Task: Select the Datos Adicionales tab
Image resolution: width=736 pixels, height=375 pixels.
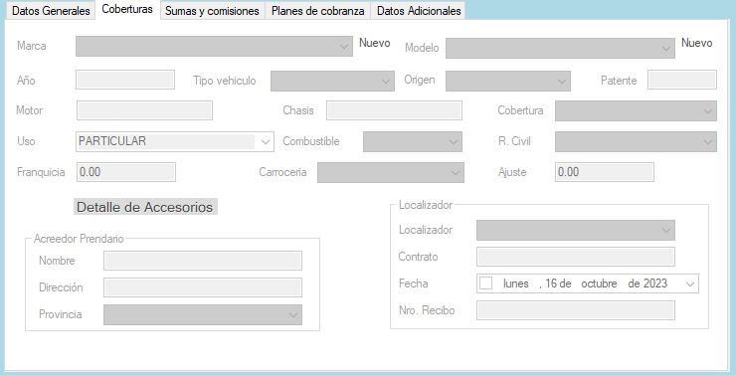Action: (x=419, y=11)
